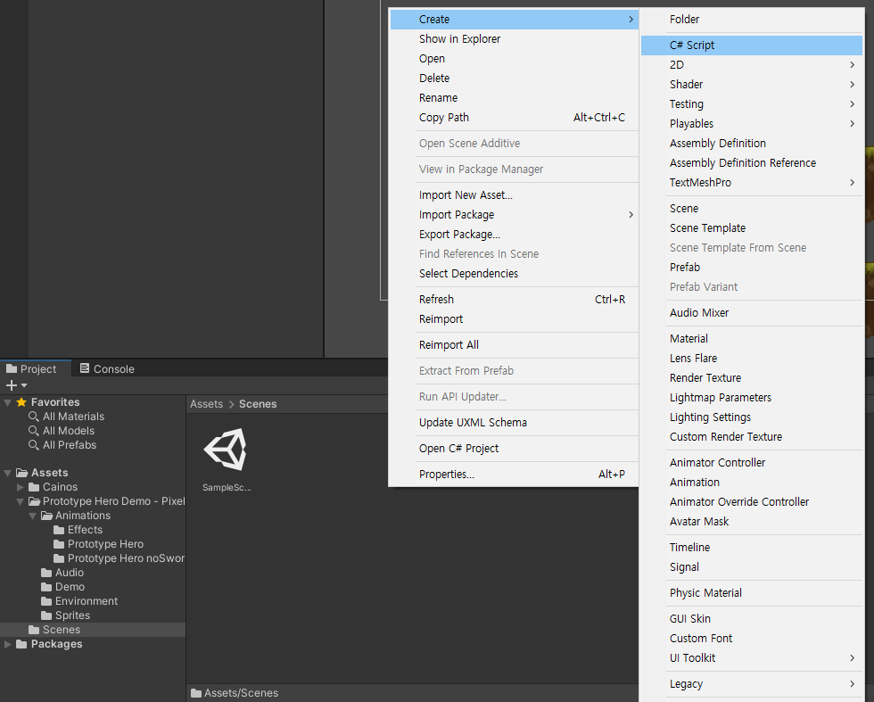Click Export Package...
The height and width of the screenshot is (702, 874).
[x=514, y=235]
